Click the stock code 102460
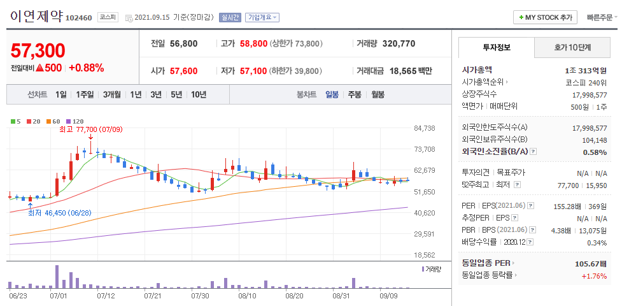Viewport: 629px width, 306px height. click(79, 18)
